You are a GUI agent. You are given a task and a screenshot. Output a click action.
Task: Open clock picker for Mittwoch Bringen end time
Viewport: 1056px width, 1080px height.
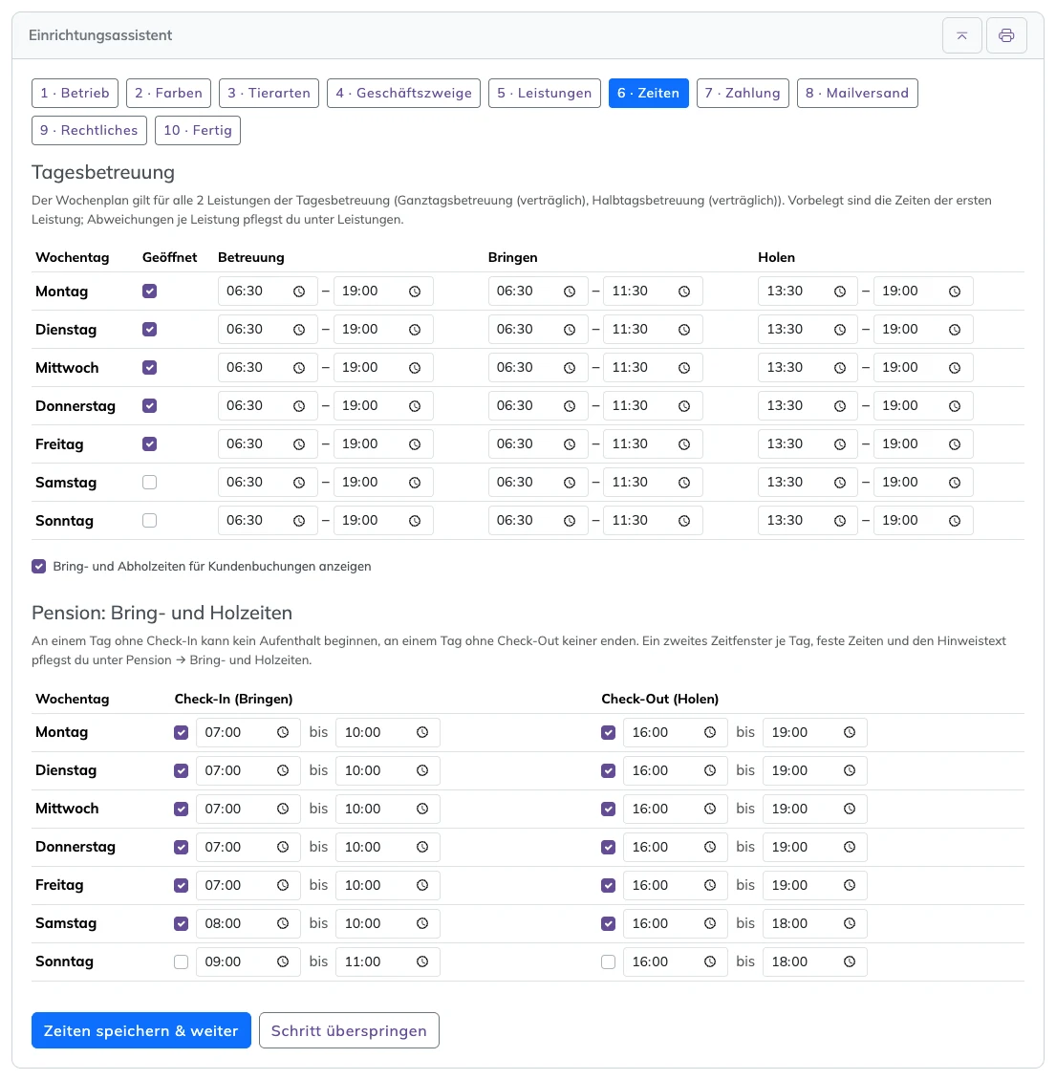684,368
